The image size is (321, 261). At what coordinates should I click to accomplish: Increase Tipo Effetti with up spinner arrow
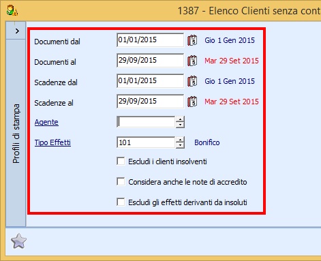tap(180, 140)
